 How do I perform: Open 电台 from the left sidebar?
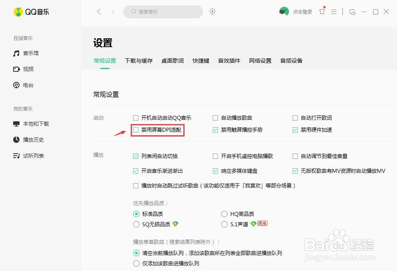(28, 85)
